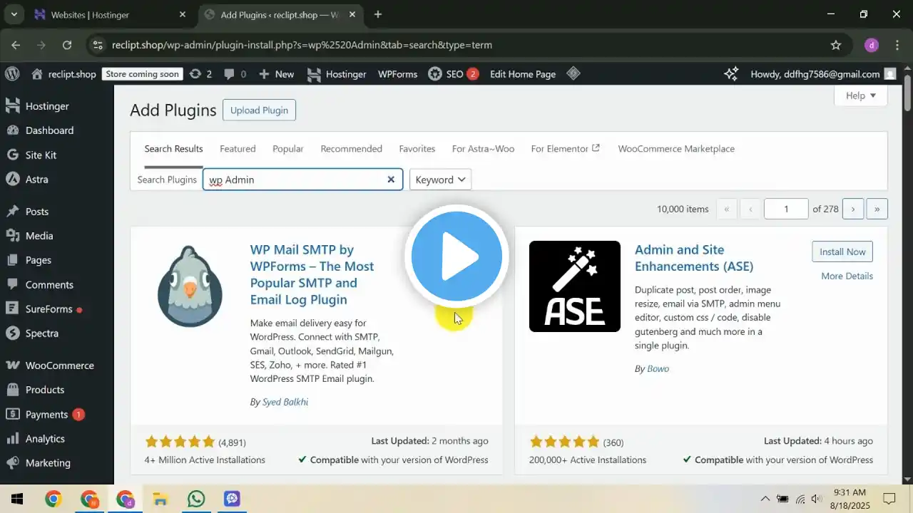
Task: Open Admin and Site Enhancements title link
Action: point(694,258)
